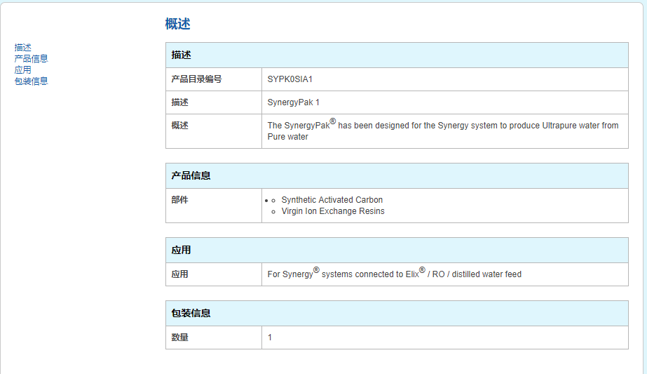Click the 概述 page heading
647x374 pixels.
177,24
